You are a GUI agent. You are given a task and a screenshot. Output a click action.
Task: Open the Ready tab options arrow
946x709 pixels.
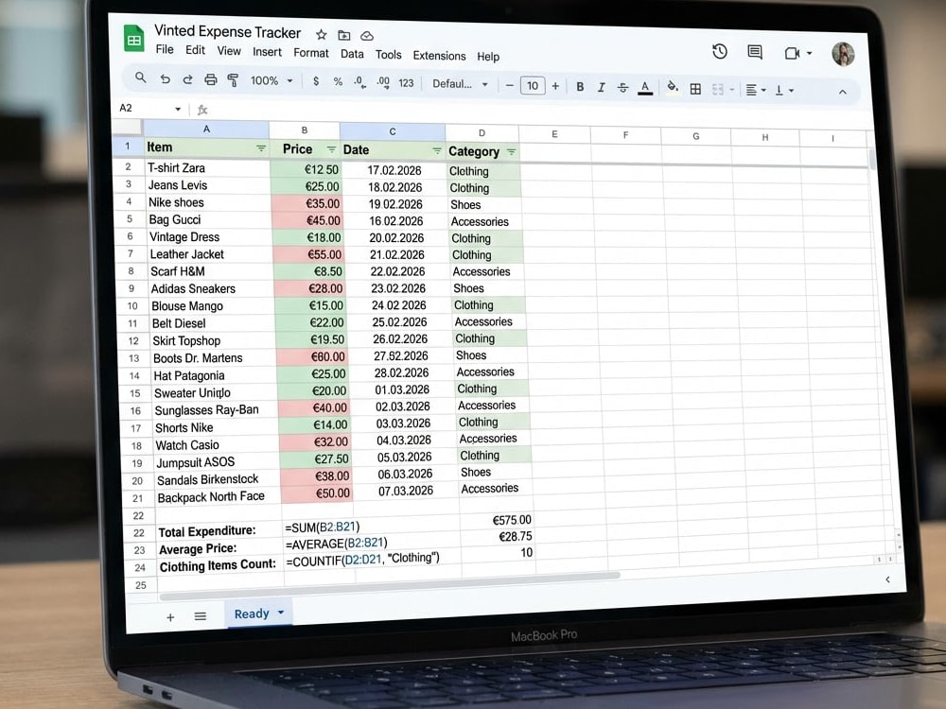tap(281, 613)
